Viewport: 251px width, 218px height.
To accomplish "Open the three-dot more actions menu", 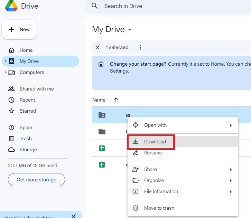I will (x=140, y=47).
